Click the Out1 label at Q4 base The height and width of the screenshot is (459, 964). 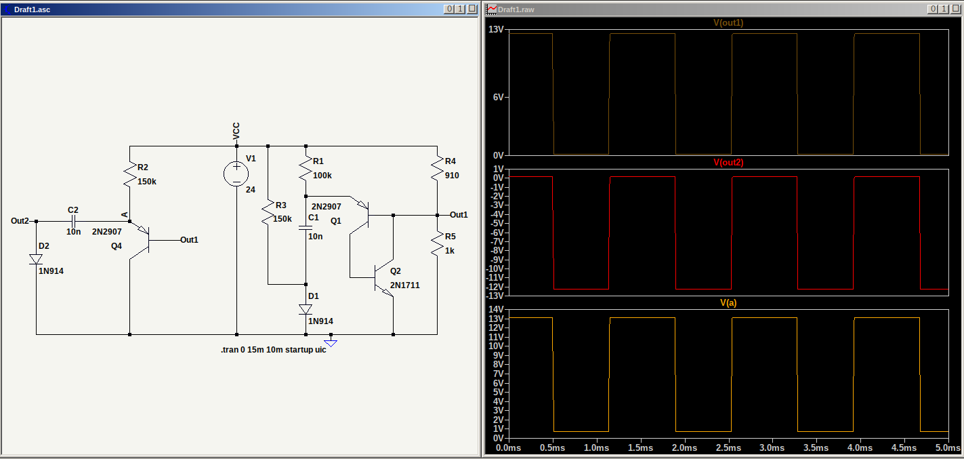click(x=190, y=240)
